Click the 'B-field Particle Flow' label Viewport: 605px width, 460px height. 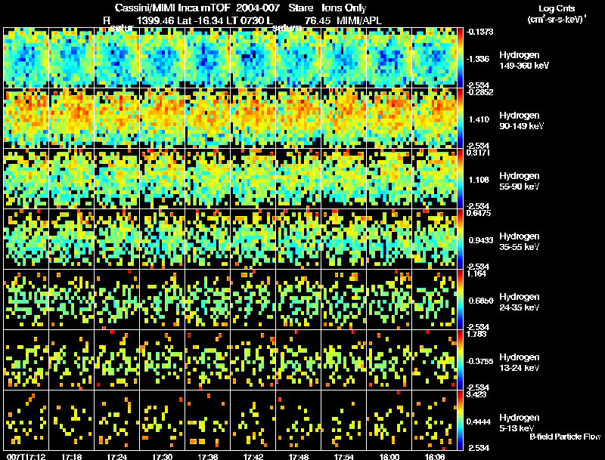click(x=565, y=437)
